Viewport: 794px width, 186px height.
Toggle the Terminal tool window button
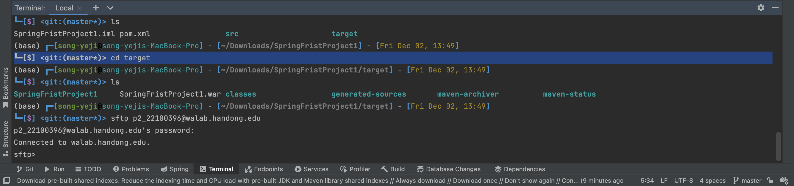point(216,169)
